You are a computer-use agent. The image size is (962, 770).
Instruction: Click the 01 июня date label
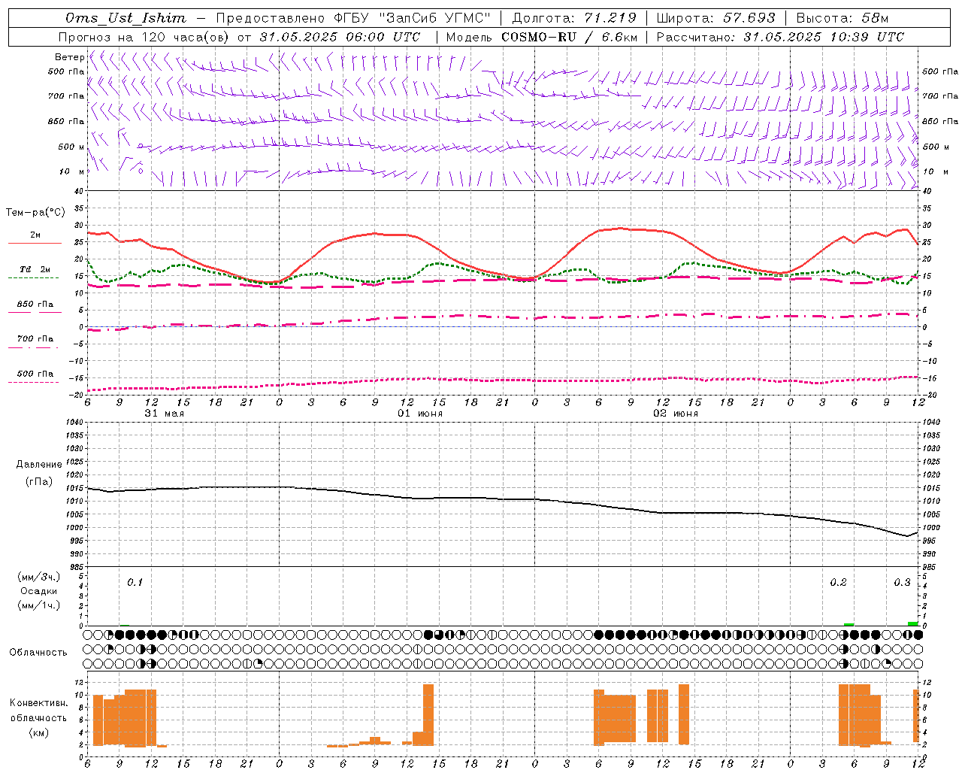pos(420,414)
